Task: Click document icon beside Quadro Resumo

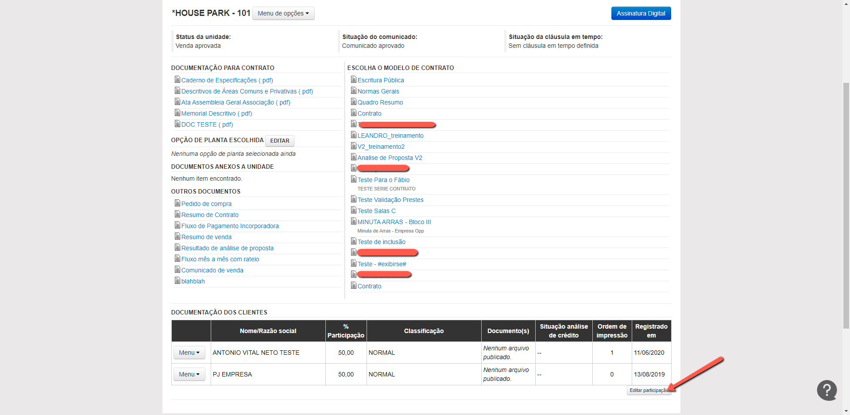Action: coord(353,102)
